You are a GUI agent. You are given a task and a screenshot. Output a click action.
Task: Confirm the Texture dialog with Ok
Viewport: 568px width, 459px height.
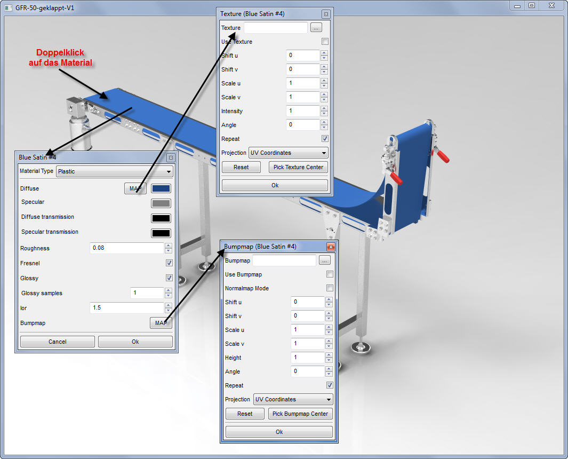[275, 185]
